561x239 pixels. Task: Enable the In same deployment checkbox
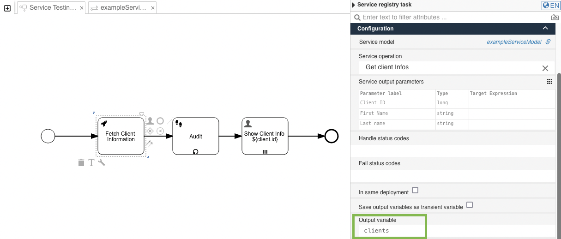click(415, 190)
